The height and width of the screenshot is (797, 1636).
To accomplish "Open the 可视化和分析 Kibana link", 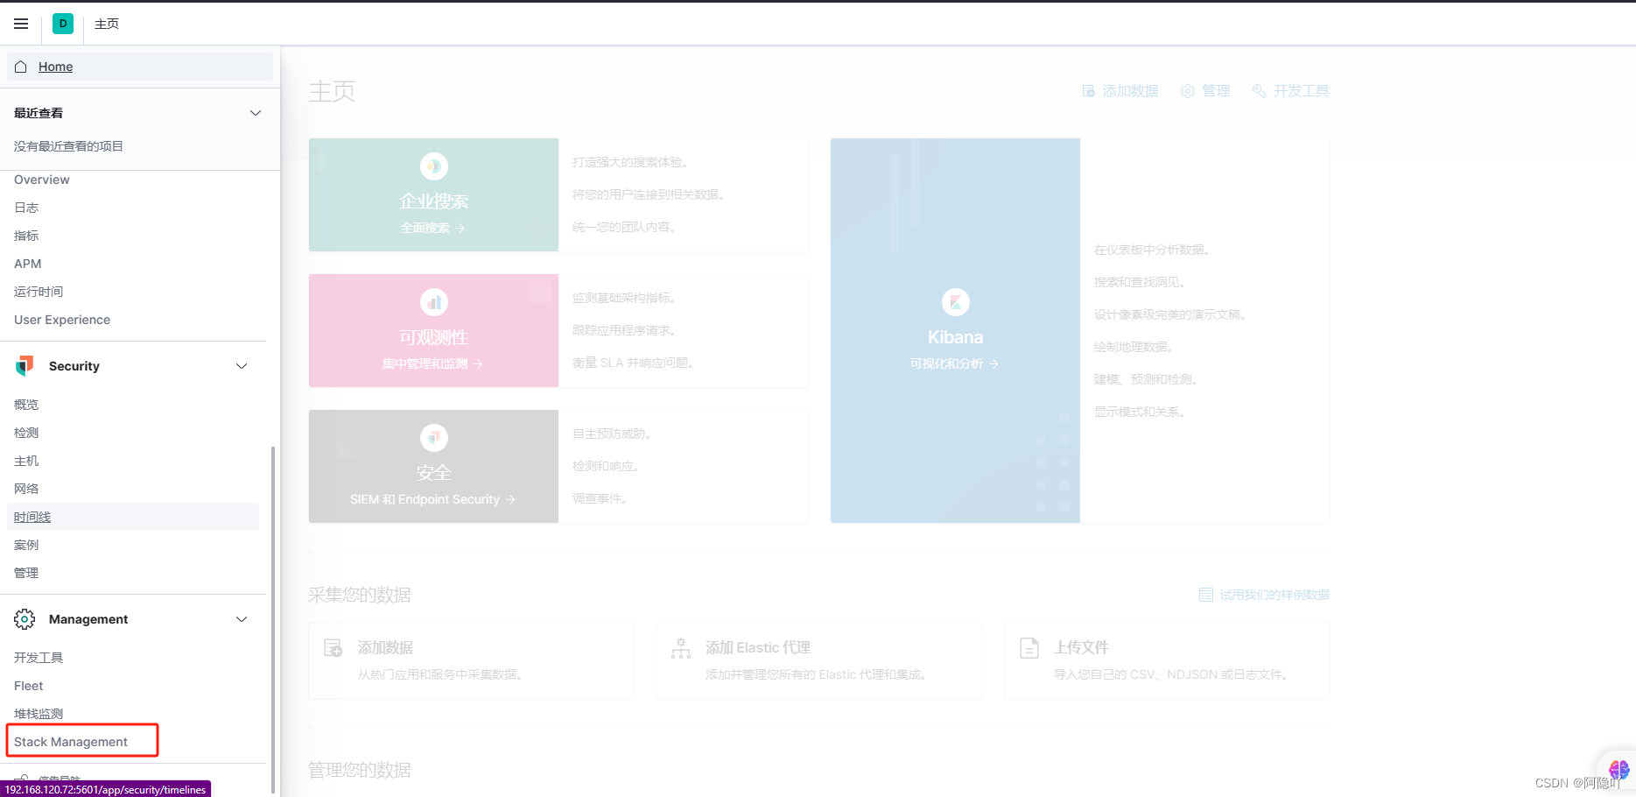I will tap(954, 363).
